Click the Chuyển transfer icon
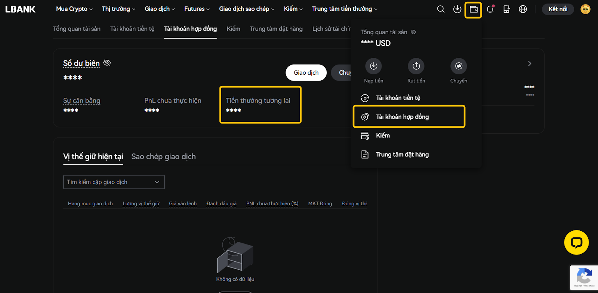Image resolution: width=598 pixels, height=293 pixels. click(x=459, y=66)
